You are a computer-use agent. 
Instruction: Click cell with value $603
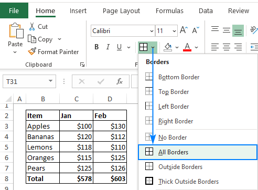110,178
